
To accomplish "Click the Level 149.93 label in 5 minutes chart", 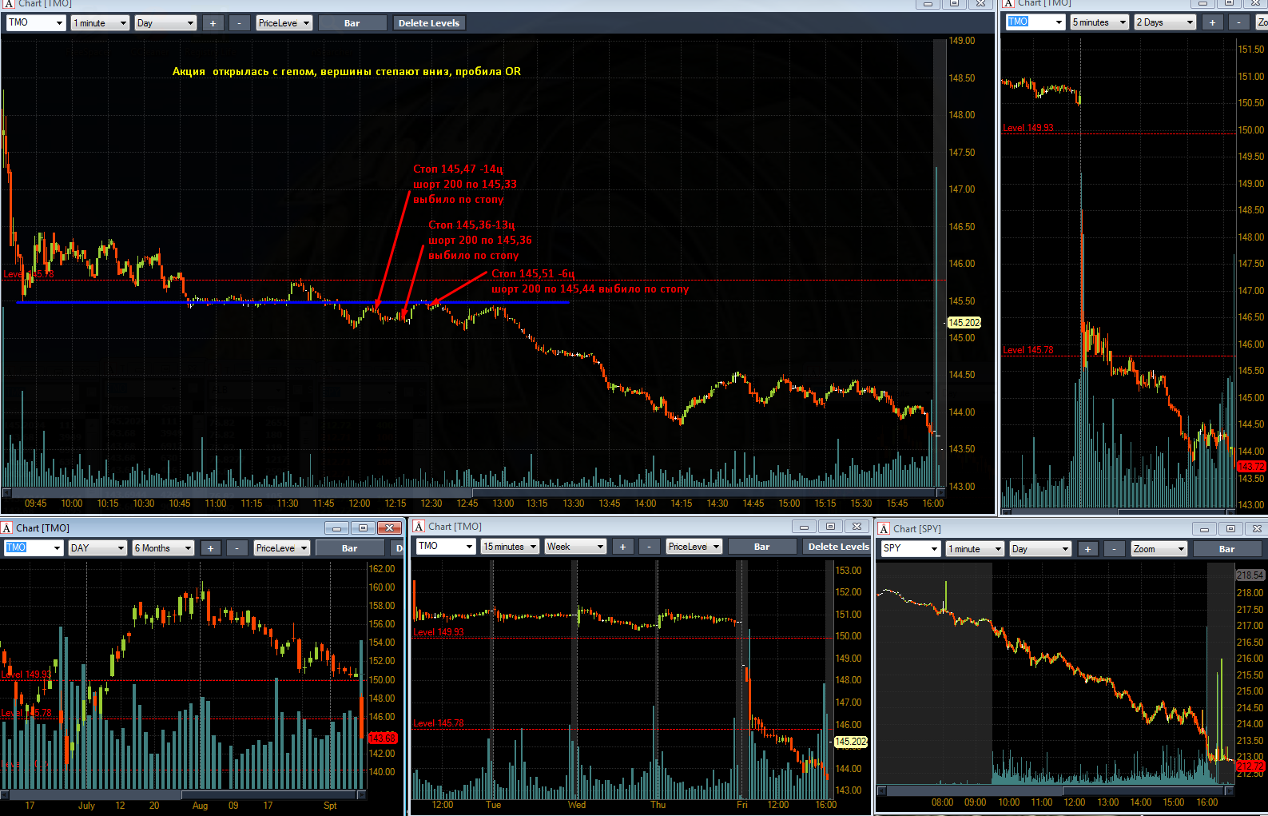I will point(1028,128).
